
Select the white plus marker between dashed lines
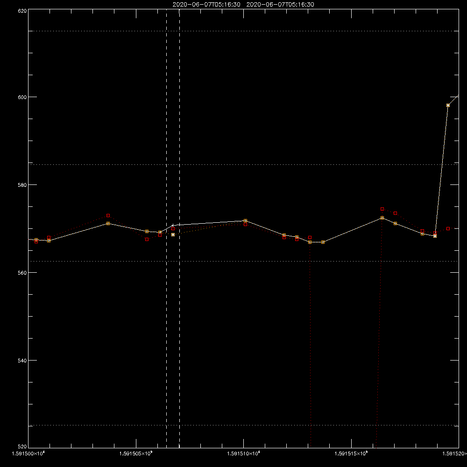173,226
